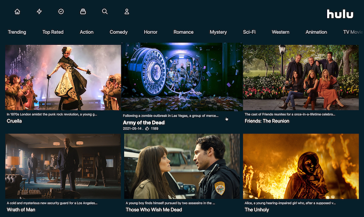Viewport: 364px width, 217px height.
Task: Open the Cruella poster thumbnail
Action: coord(63,78)
